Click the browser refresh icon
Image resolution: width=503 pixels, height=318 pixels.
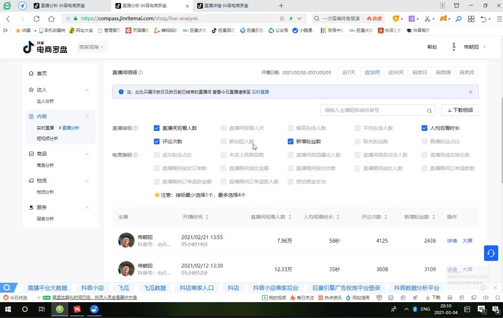37,18
